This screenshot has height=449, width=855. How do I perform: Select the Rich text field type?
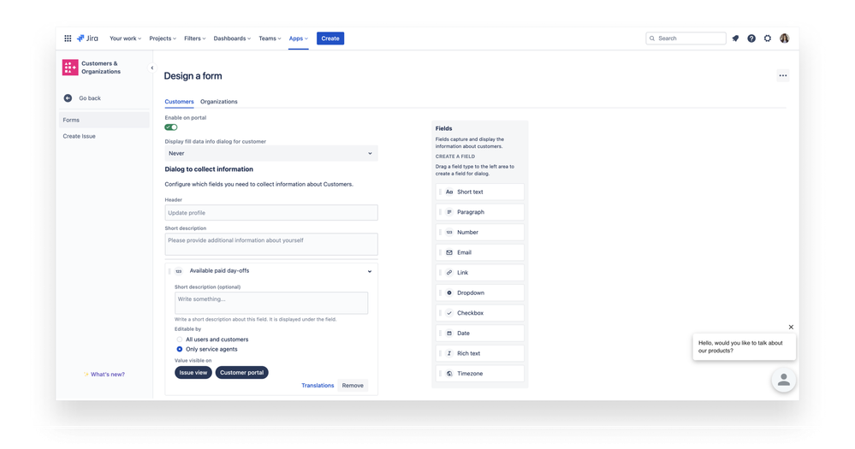tap(480, 353)
